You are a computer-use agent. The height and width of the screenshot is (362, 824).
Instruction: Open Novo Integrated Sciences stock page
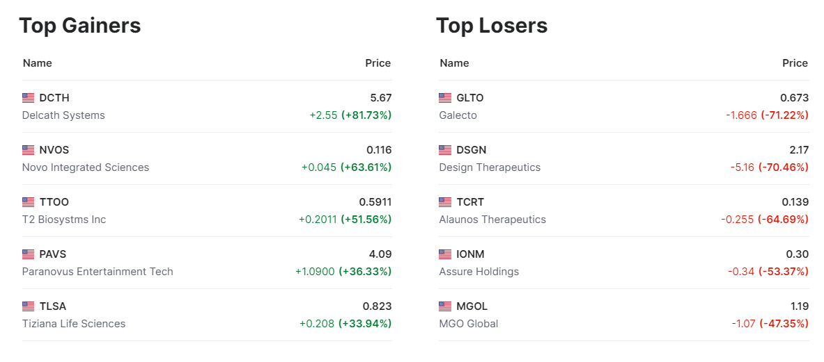(86, 167)
